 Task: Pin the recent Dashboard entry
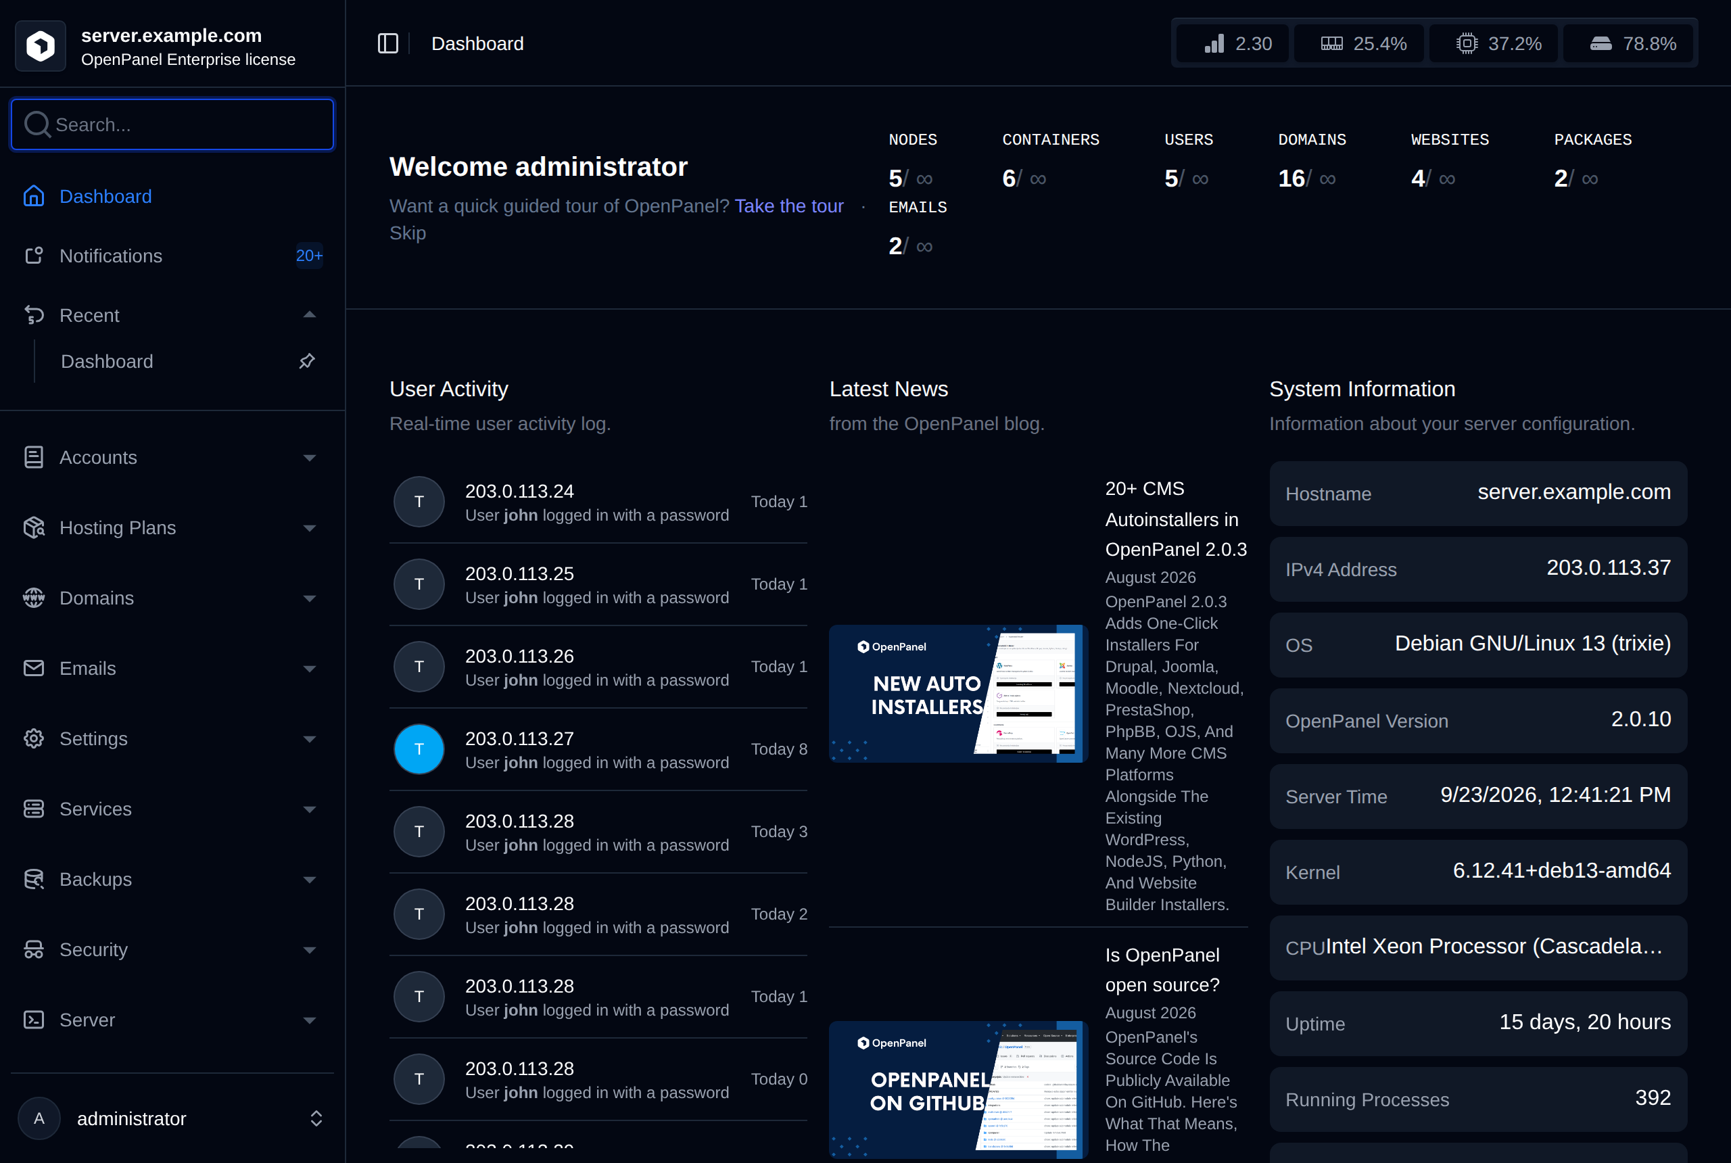coord(306,361)
